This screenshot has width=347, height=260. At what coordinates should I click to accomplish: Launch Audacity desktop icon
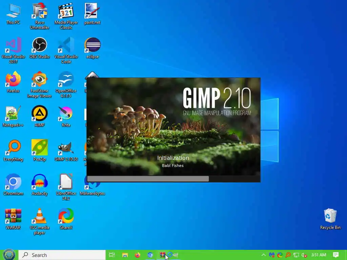(x=39, y=185)
